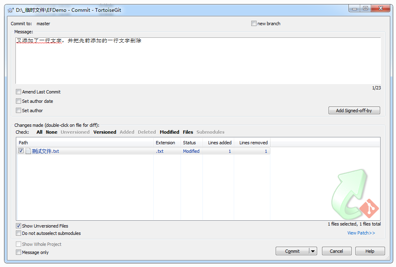Sort by Lines added column
Screen dimensions: 396x267
(x=218, y=143)
